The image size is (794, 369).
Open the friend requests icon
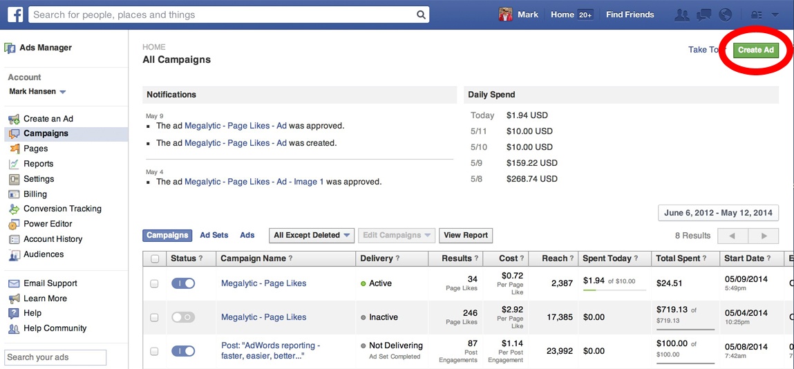click(681, 15)
